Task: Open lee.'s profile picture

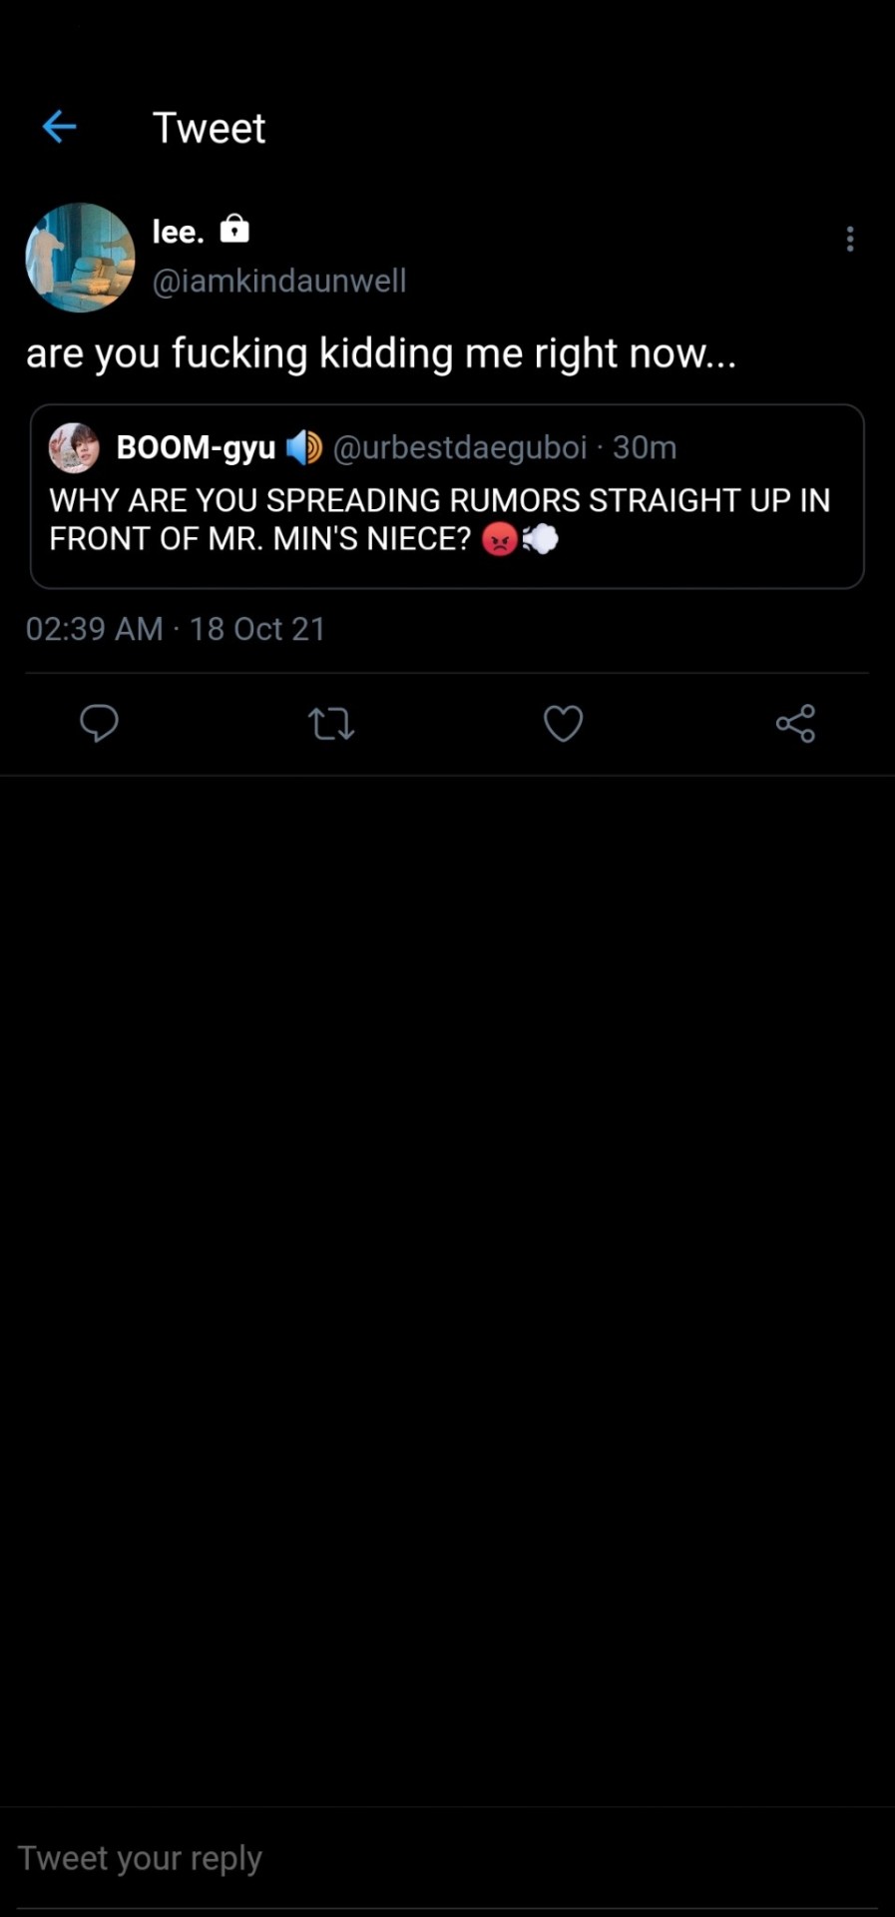Action: point(80,258)
